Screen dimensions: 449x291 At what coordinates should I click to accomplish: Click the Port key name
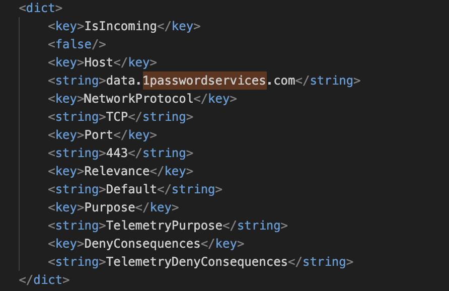click(99, 135)
